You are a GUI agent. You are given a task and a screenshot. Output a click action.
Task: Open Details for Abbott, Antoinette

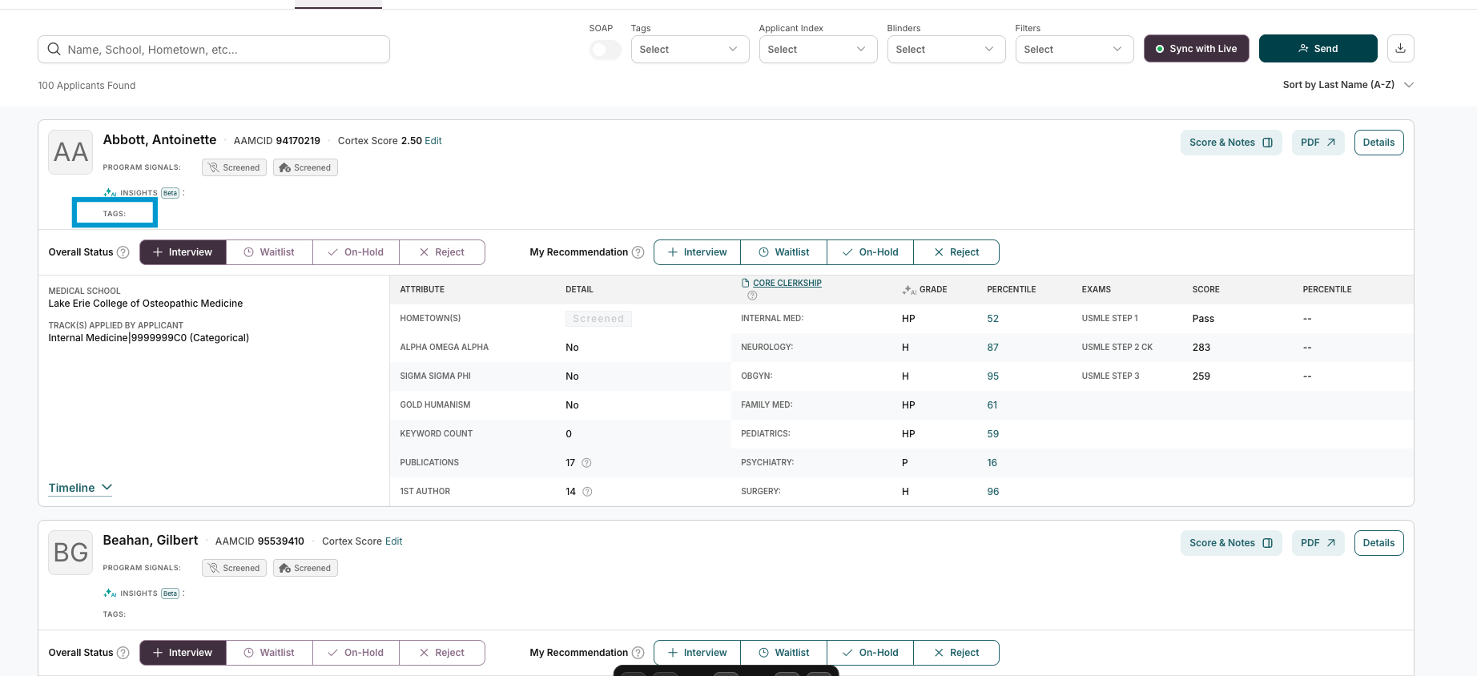[x=1378, y=143]
